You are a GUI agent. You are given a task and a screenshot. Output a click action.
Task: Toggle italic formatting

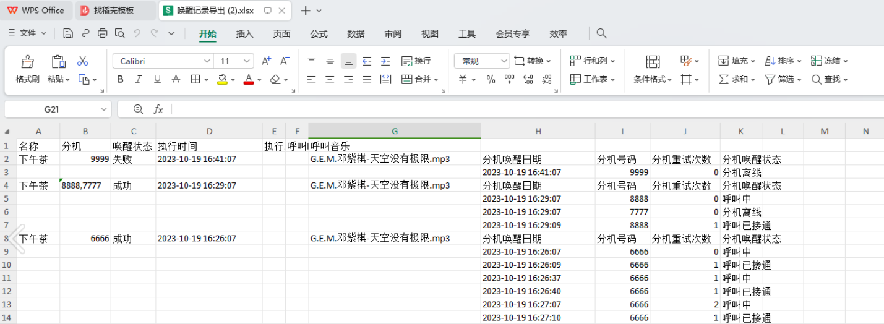(139, 79)
